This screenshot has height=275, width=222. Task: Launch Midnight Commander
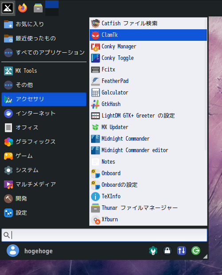pos(148,139)
